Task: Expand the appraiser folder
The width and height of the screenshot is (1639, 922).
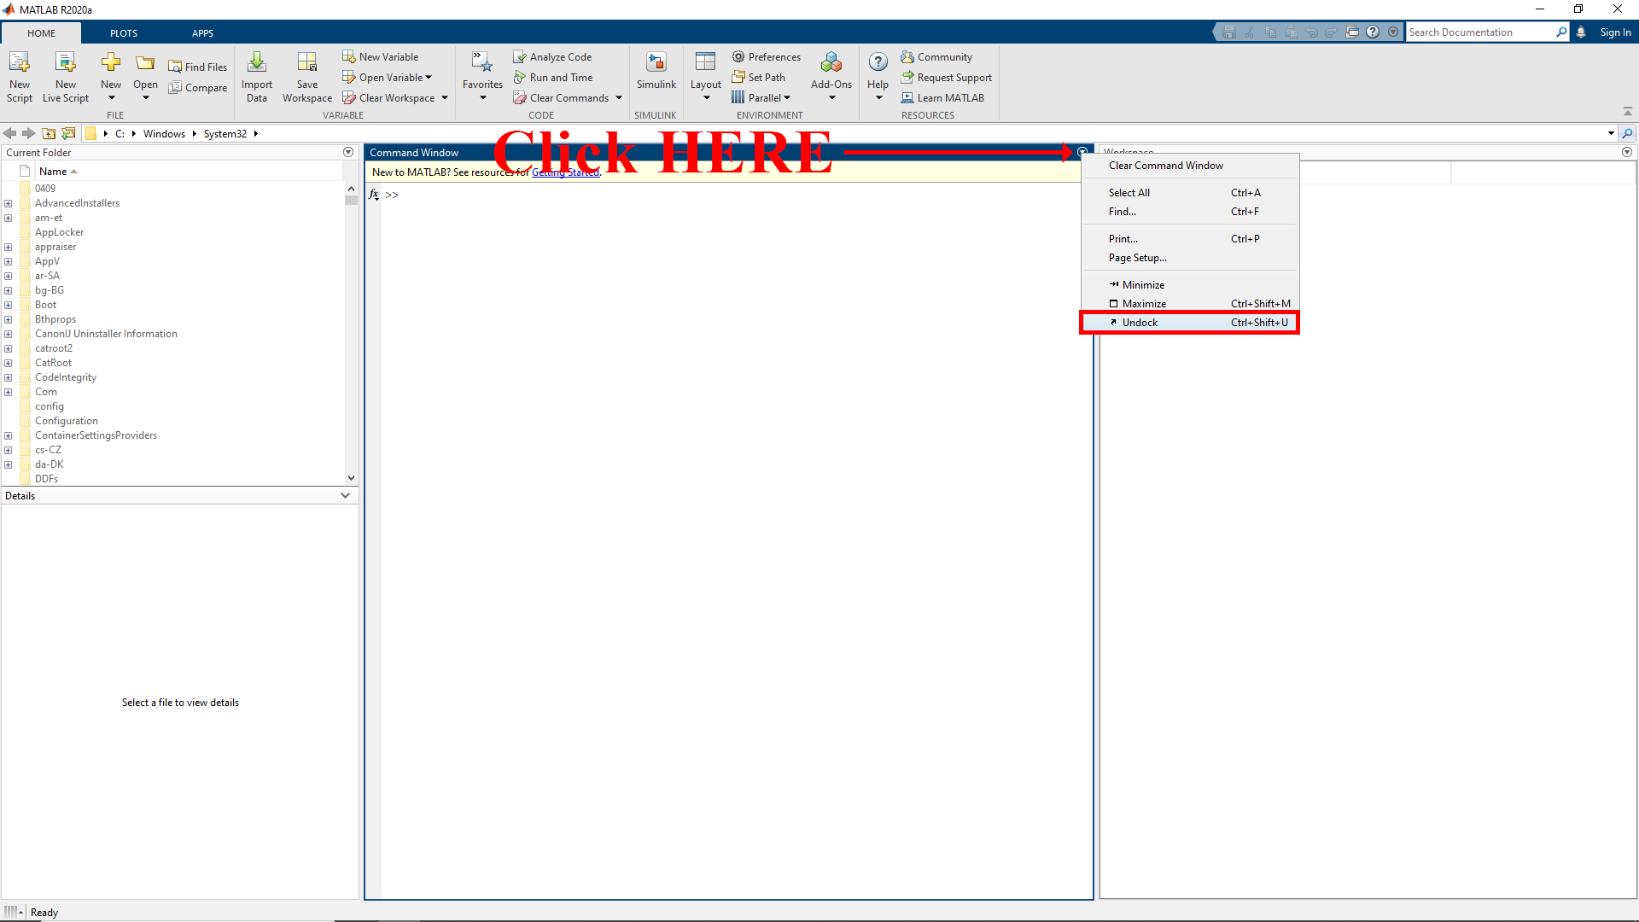Action: pyautogui.click(x=9, y=247)
